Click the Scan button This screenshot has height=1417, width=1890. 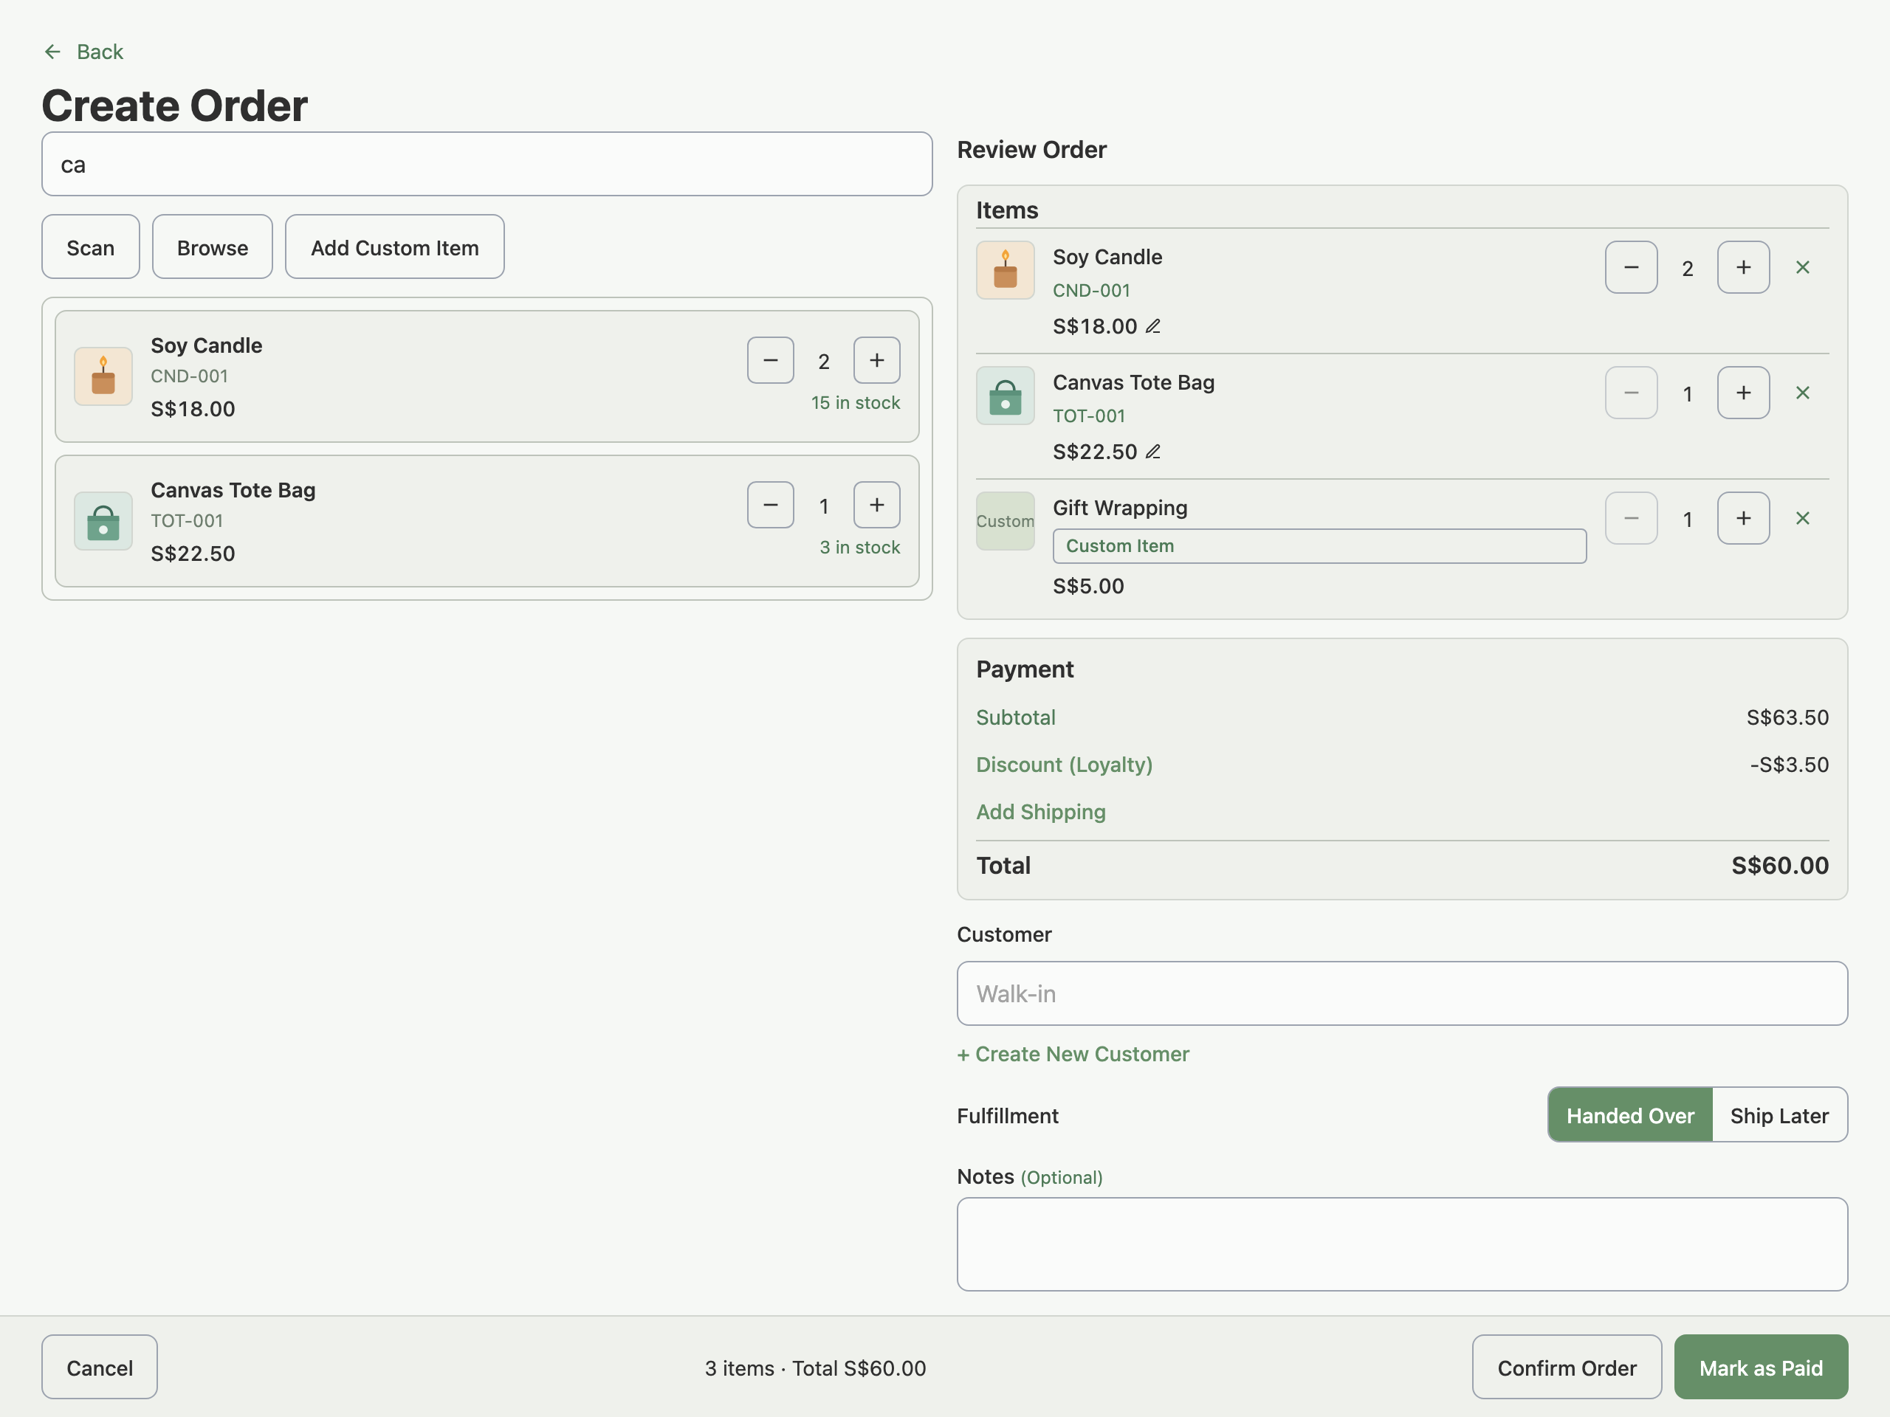[x=91, y=246]
